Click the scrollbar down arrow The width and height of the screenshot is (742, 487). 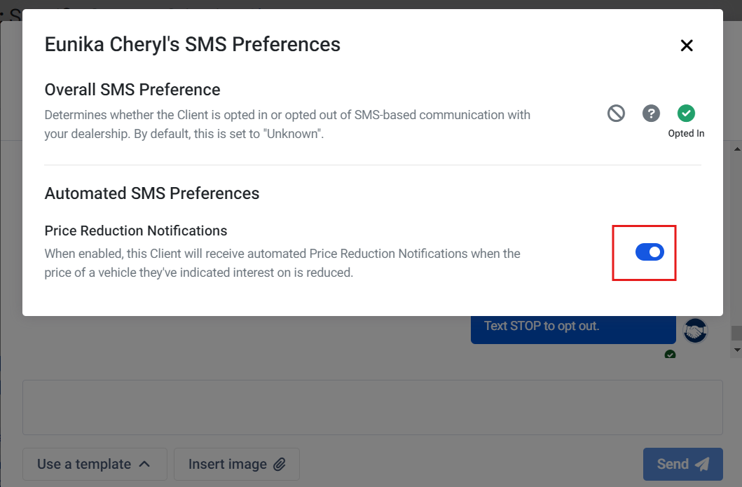point(737,350)
